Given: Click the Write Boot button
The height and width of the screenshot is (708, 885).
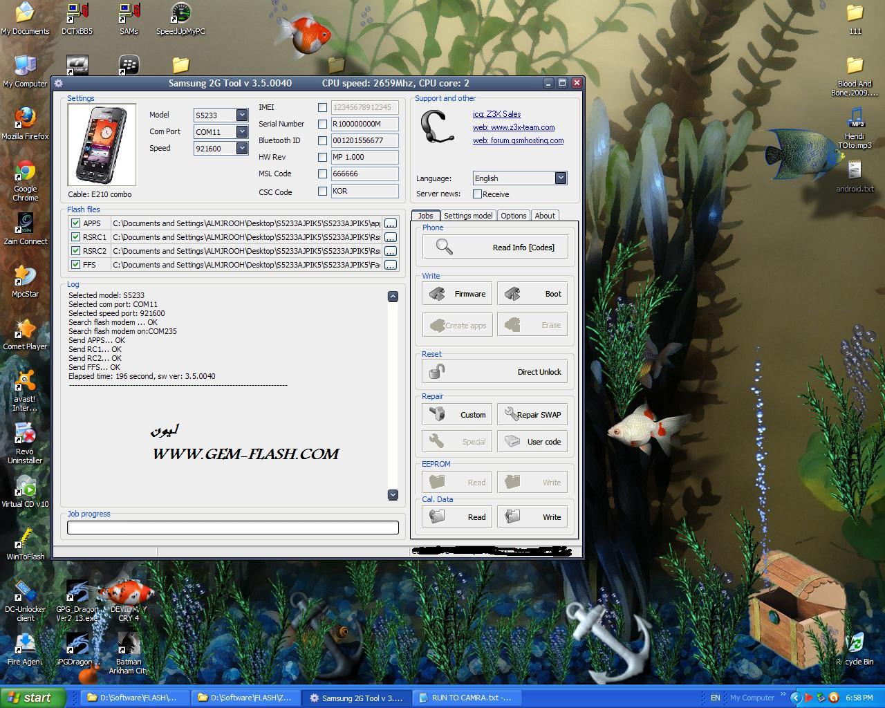Looking at the screenshot, I should [532, 294].
